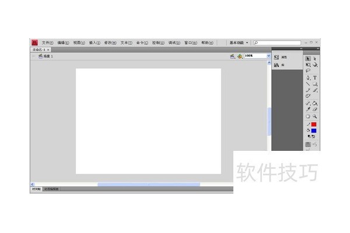Select the Zoom magnifier tool
Viewport: 350px width, 233px height.
tap(315, 116)
